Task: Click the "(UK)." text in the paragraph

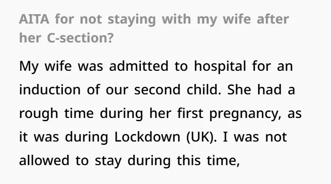Action: tap(201, 137)
